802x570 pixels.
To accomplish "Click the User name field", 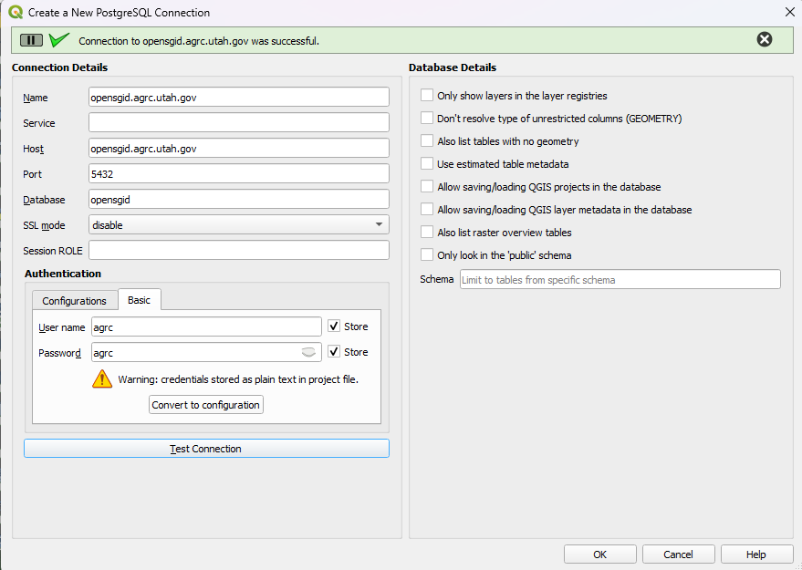I will click(206, 327).
